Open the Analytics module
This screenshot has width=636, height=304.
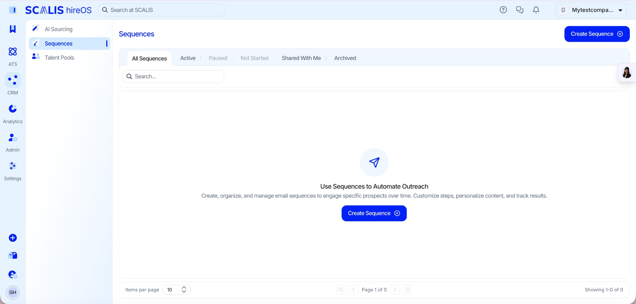[13, 114]
